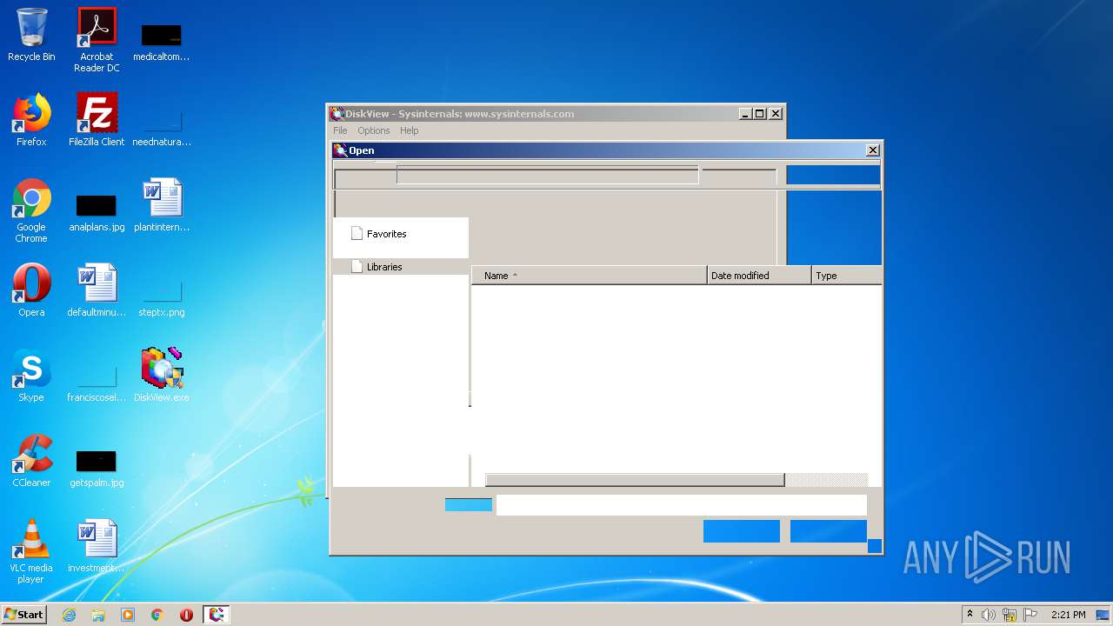1113x626 pixels.
Task: Open the Options menu in DiskView
Action: 374,130
